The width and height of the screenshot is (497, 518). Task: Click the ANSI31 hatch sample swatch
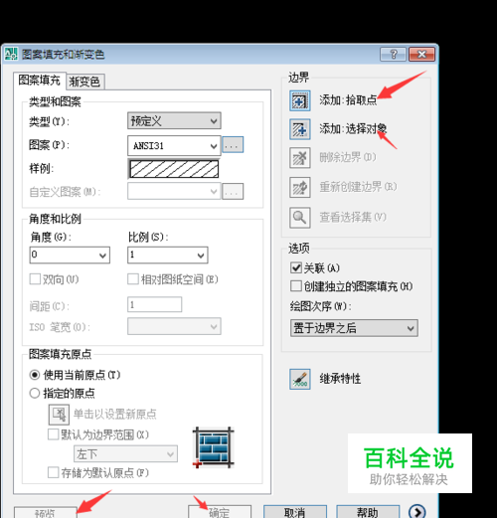click(x=174, y=169)
